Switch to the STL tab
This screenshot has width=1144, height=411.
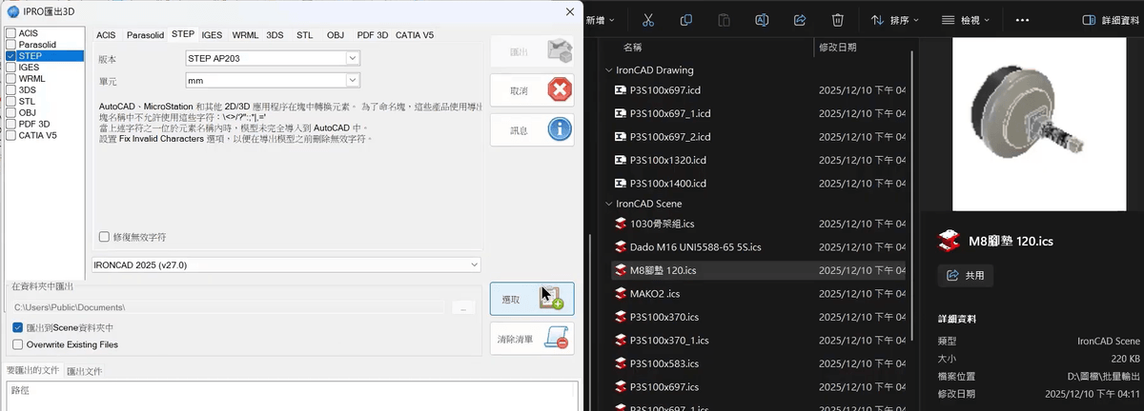point(304,35)
